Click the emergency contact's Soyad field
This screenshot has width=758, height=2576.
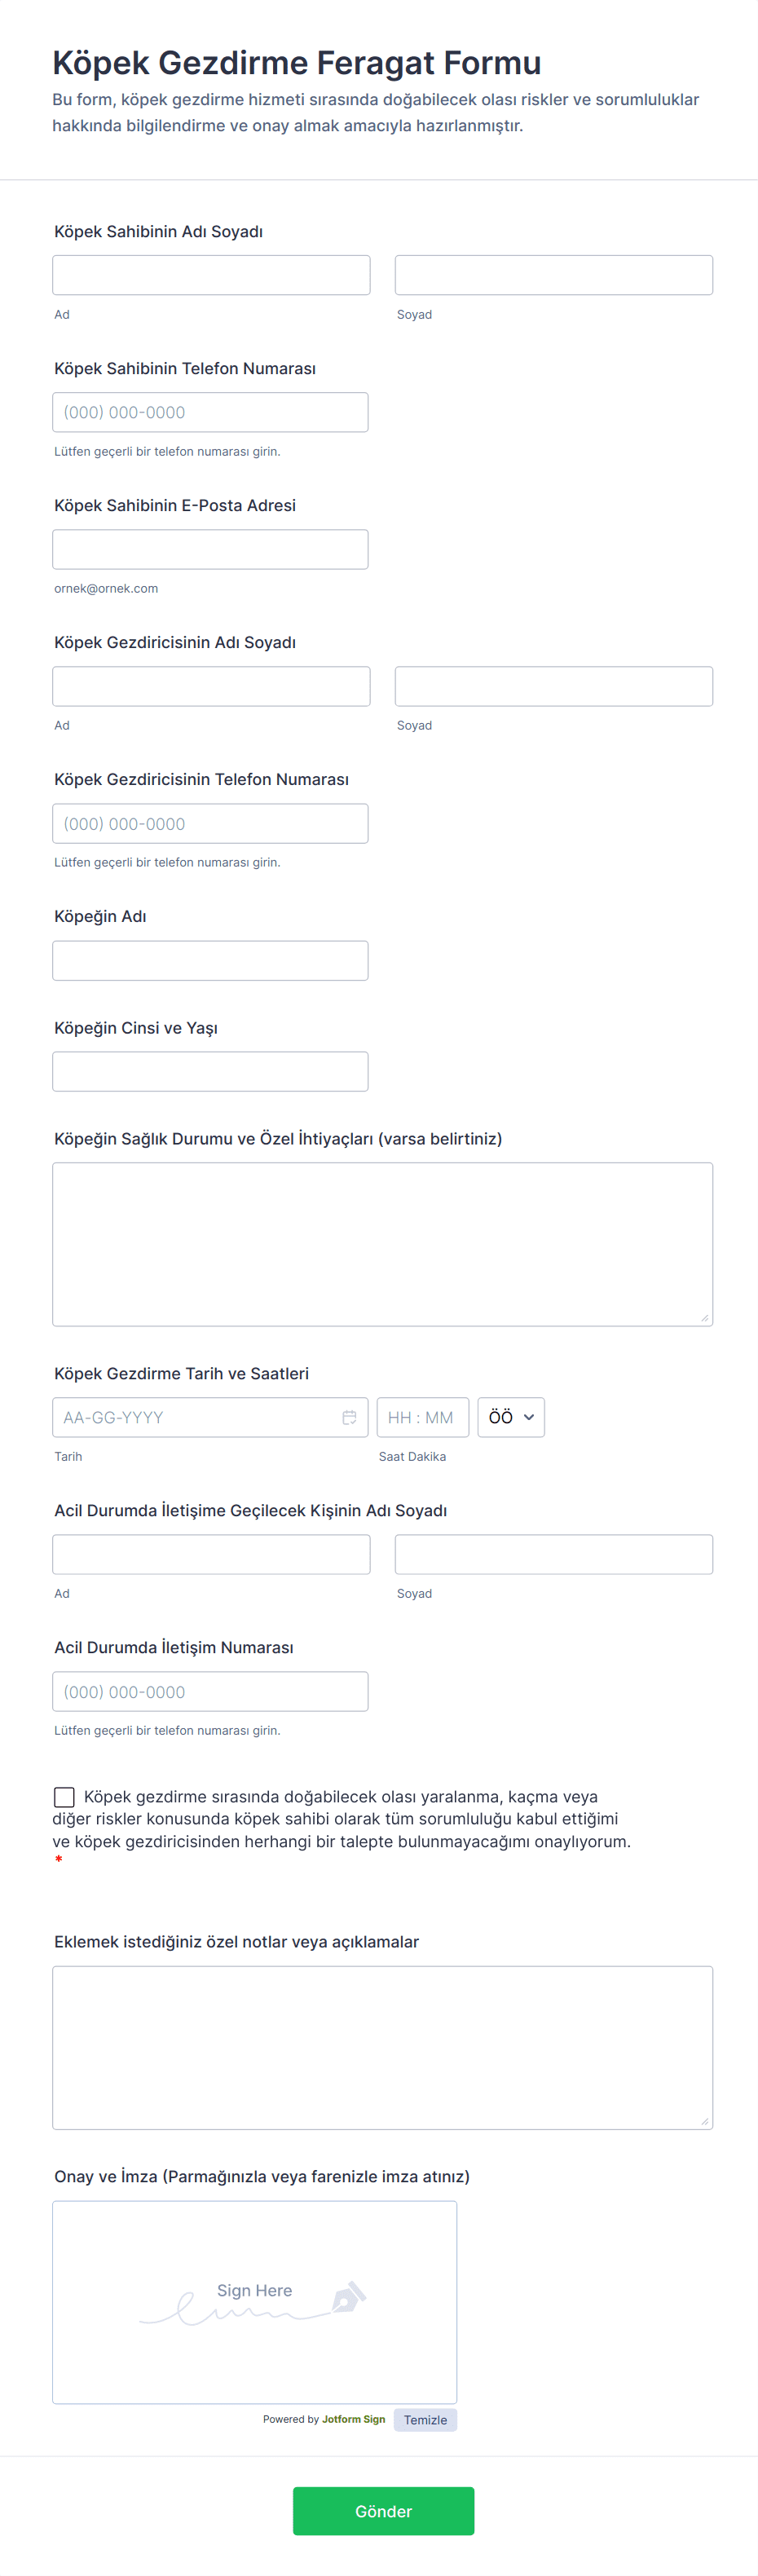click(x=553, y=1554)
